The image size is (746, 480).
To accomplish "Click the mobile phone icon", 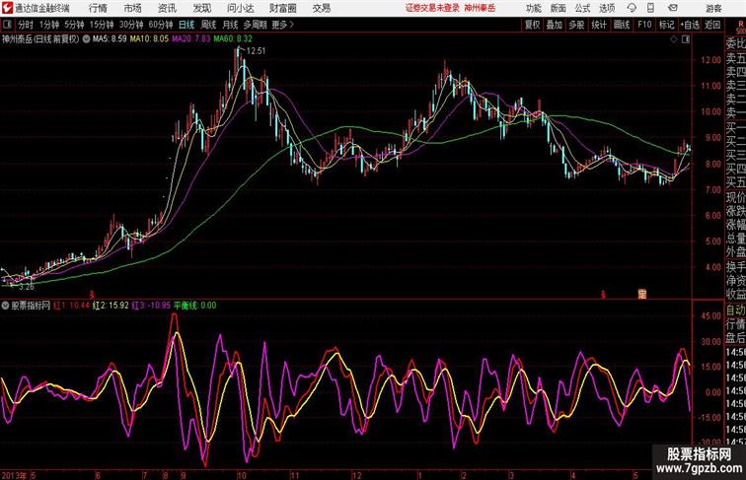I will tap(650, 8).
